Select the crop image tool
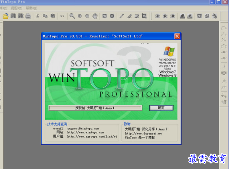Viewport: 229px width, 169px height. 144,16
